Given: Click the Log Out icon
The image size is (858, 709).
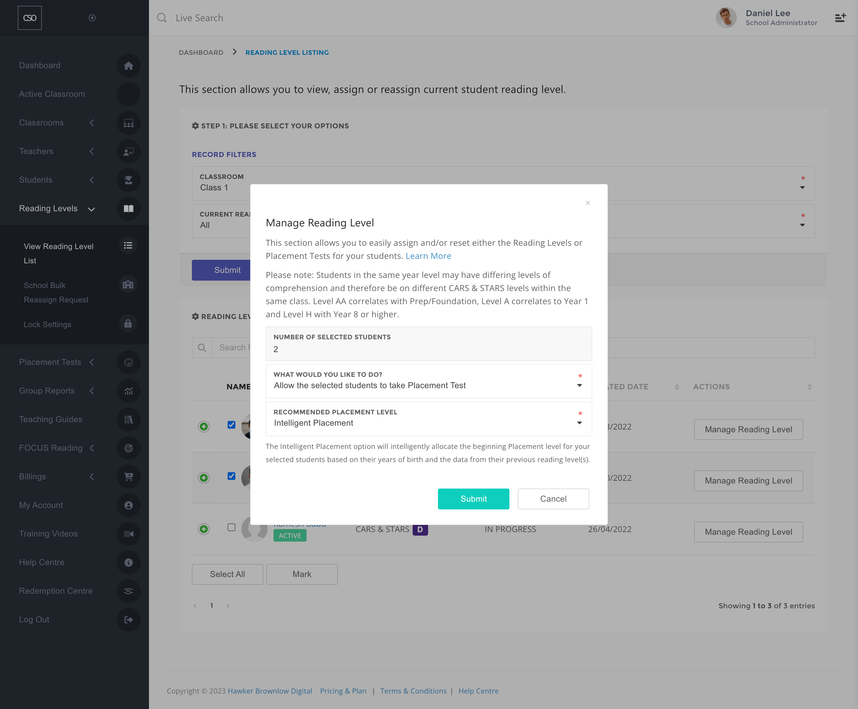Looking at the screenshot, I should pos(129,620).
